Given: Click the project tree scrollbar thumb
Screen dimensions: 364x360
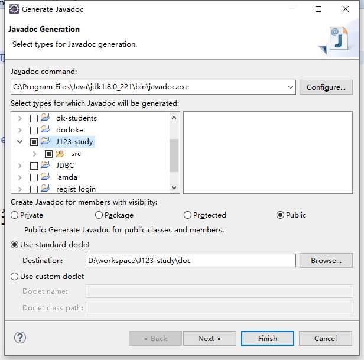Looking at the screenshot, I should [174, 155].
